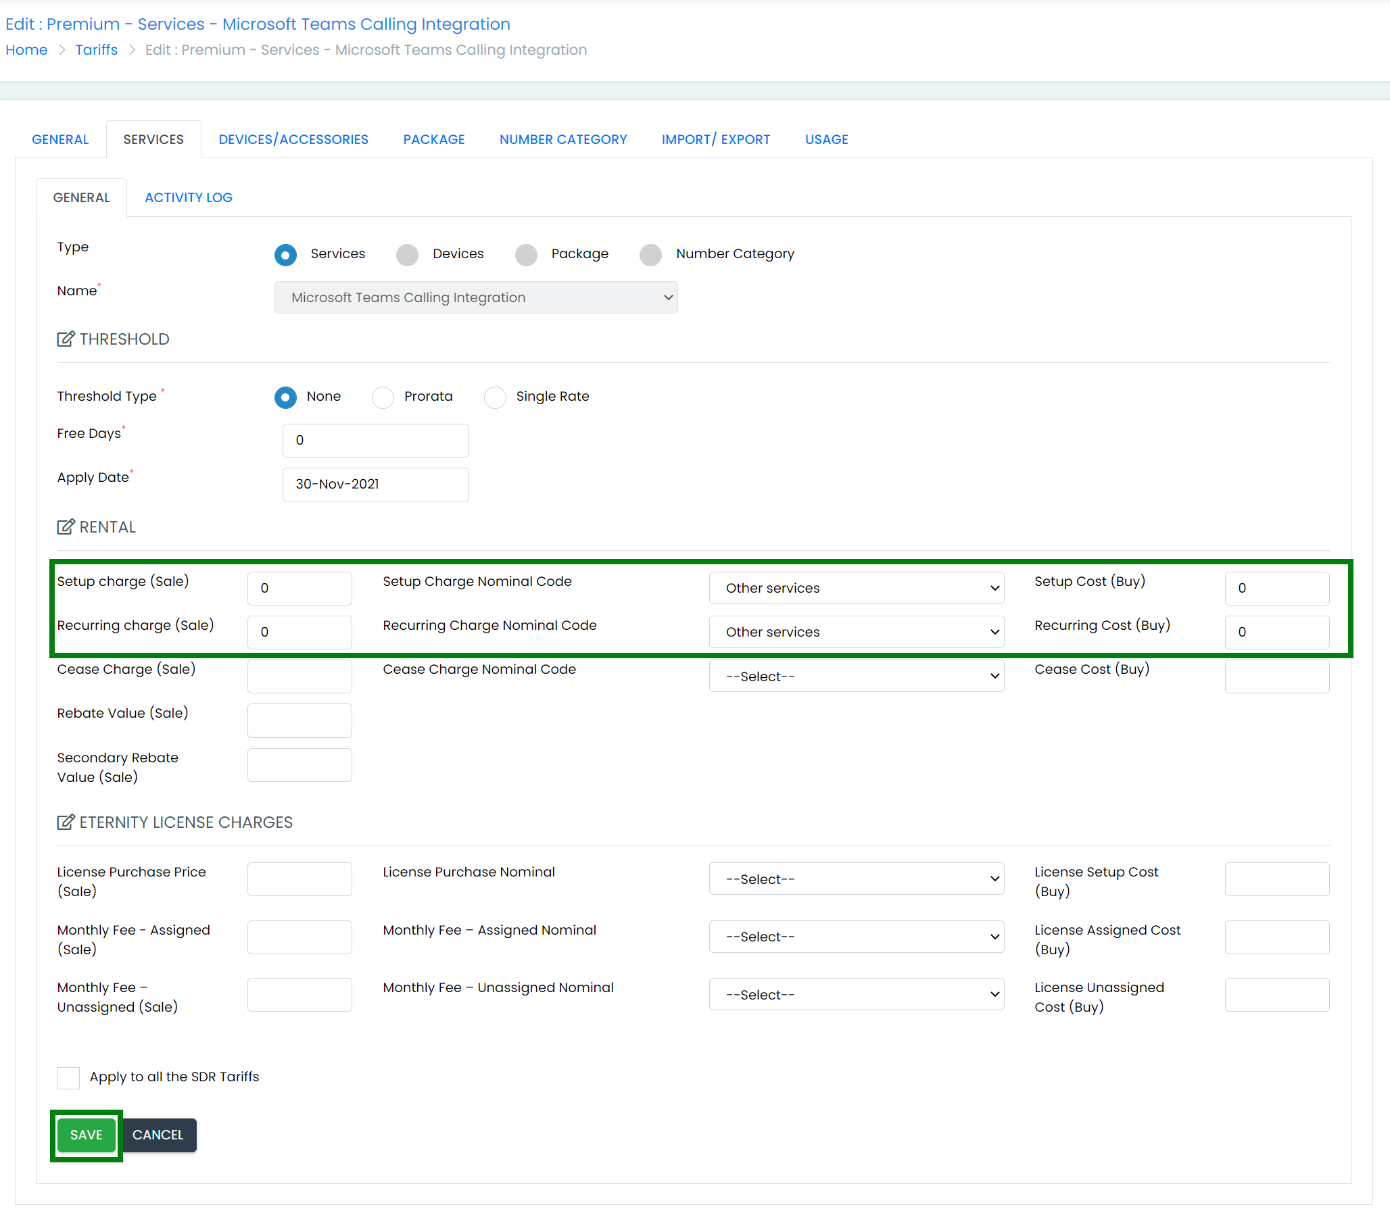Image resolution: width=1390 pixels, height=1209 pixels.
Task: Click the Secondary Rebate Value (Sale) field
Action: coord(299,765)
